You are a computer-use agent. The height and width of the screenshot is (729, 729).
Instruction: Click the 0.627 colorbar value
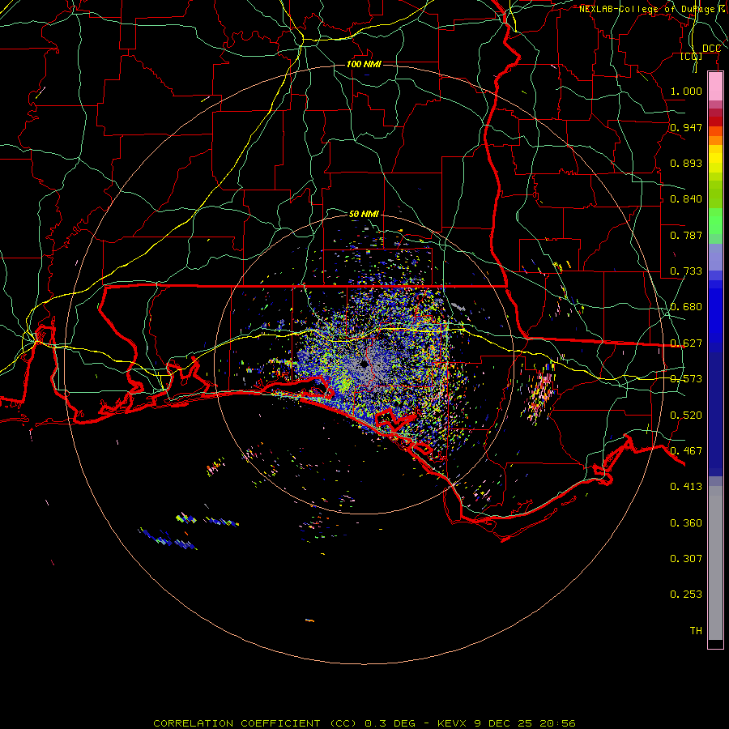(x=686, y=343)
